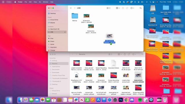Screen dimensions: 185x104
Task: Open the News app in the Dock
Action: pyautogui.click(x=82, y=100)
